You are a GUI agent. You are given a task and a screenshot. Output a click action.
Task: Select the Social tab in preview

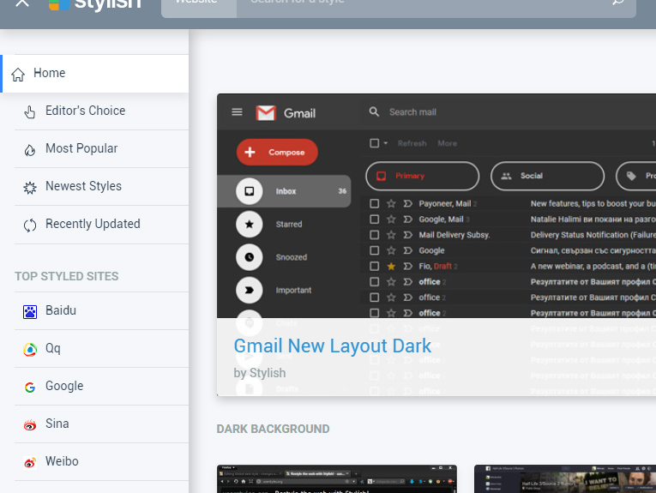[547, 176]
